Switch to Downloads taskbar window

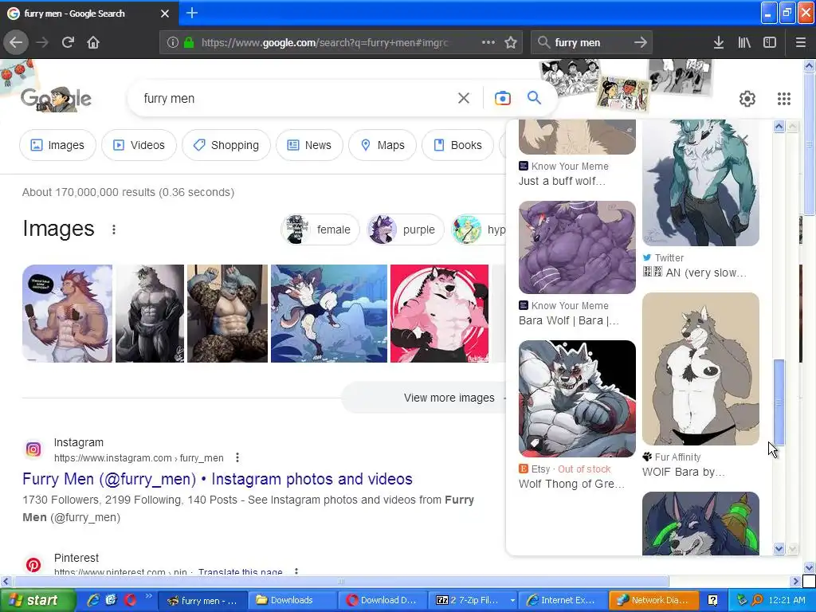pos(292,600)
